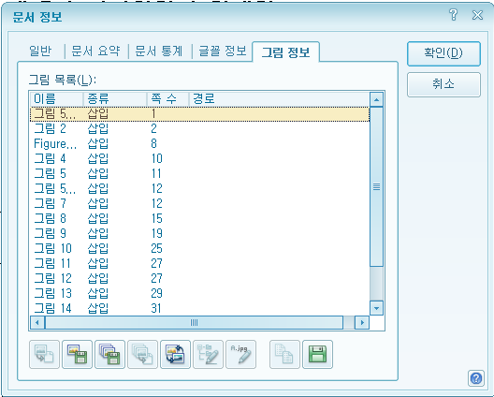Select the 그림 8 row
The height and width of the screenshot is (397, 494).
pyautogui.click(x=199, y=218)
